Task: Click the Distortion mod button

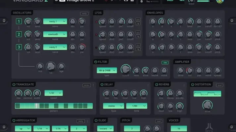Action: pyautogui.click(x=219, y=85)
